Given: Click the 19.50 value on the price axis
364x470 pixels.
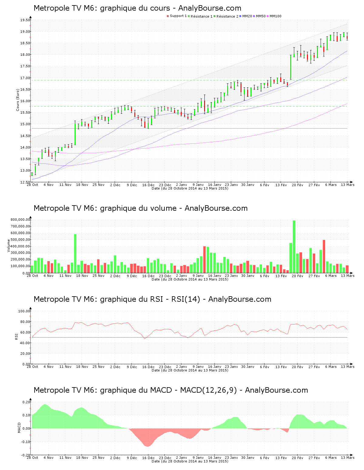Looking at the screenshot, I should (x=25, y=20).
